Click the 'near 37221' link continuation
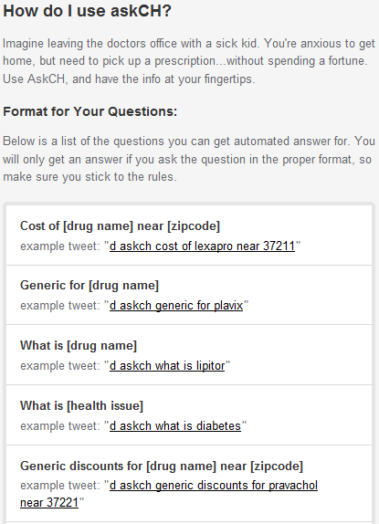The image size is (379, 524). click(49, 503)
